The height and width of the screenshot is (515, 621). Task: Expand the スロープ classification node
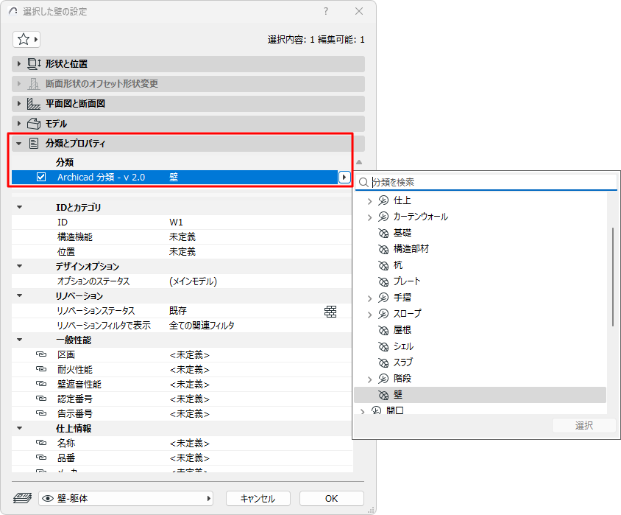(369, 315)
